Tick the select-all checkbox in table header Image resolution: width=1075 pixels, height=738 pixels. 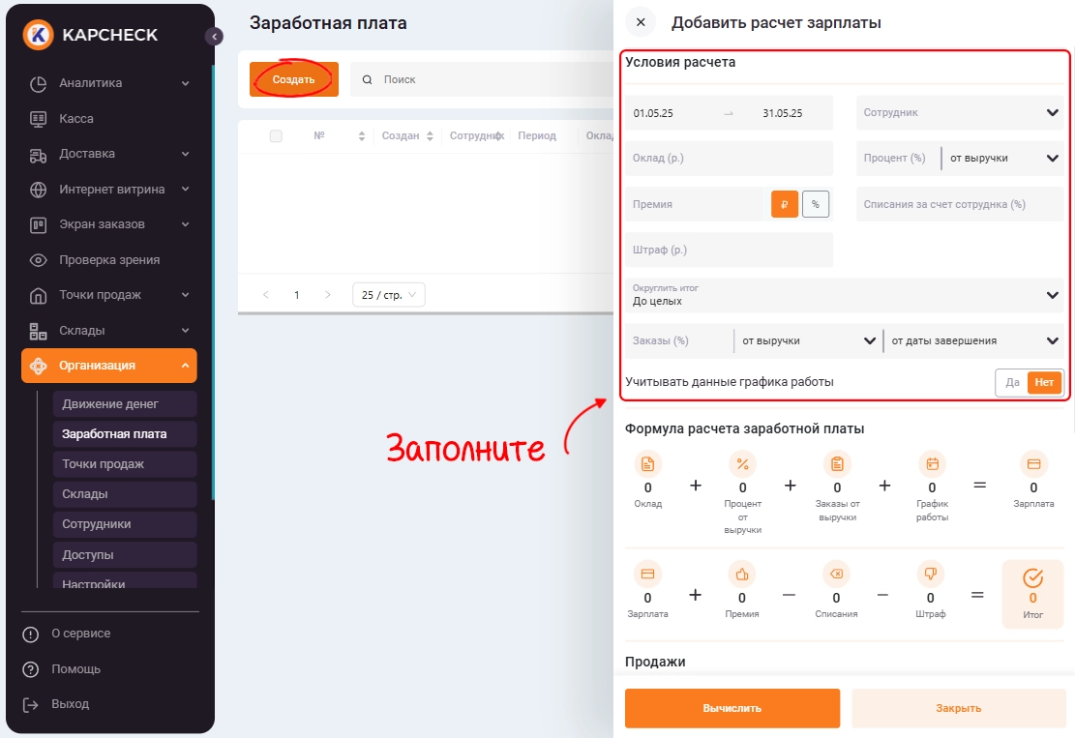point(276,135)
